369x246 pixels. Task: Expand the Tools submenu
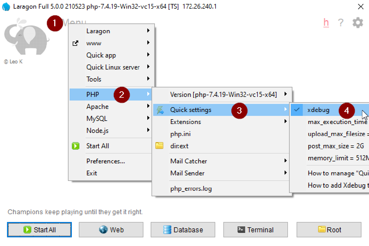(x=94, y=79)
